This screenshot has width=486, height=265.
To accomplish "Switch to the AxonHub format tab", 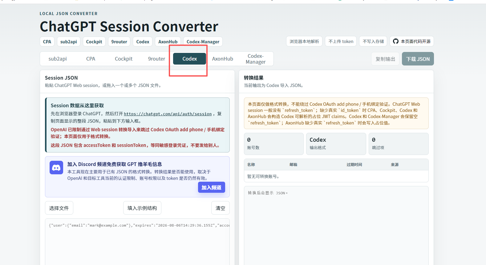I will pos(222,59).
